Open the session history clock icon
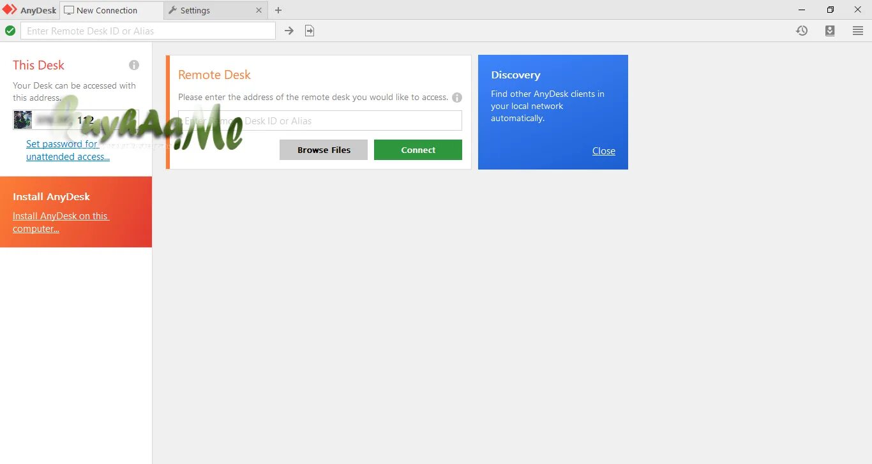 click(802, 31)
